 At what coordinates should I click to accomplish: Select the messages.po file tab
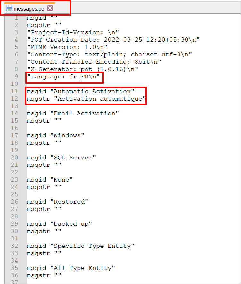[x=29, y=8]
